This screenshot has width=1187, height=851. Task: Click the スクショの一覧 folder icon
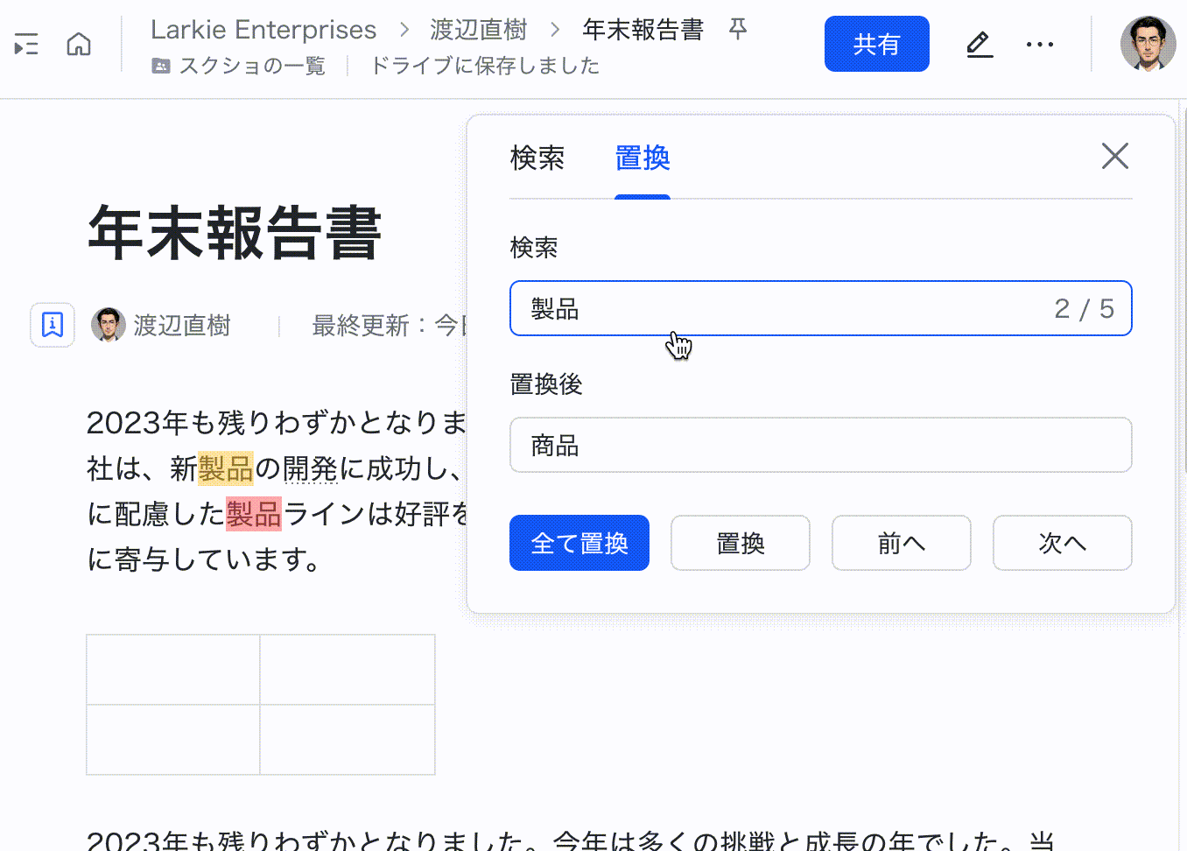[161, 65]
